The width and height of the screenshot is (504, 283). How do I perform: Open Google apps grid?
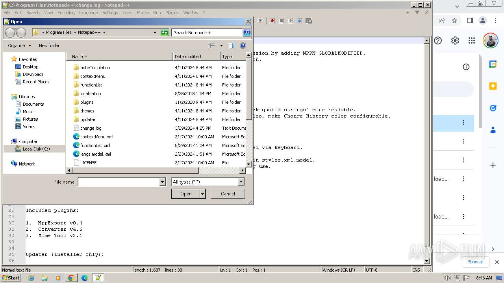click(472, 40)
